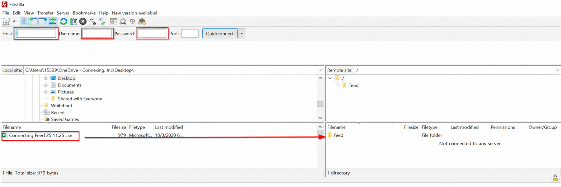Open the Quickconnect history dropdown arrow
Image resolution: width=561 pixels, height=187 pixels.
[x=242, y=34]
